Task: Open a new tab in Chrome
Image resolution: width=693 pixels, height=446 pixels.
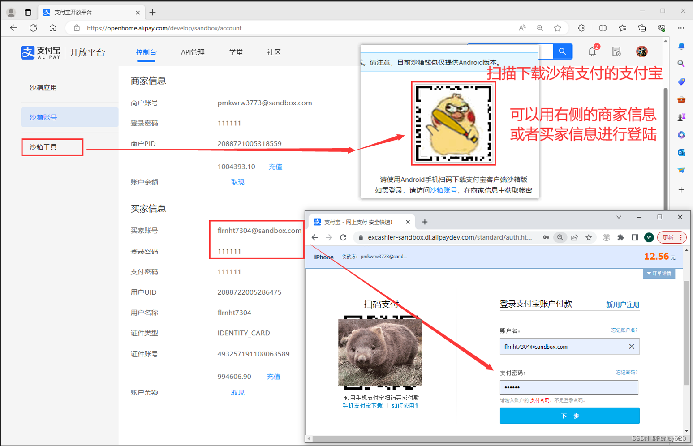Action: 425,222
